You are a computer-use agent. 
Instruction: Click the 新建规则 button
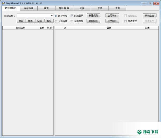click(x=93, y=16)
